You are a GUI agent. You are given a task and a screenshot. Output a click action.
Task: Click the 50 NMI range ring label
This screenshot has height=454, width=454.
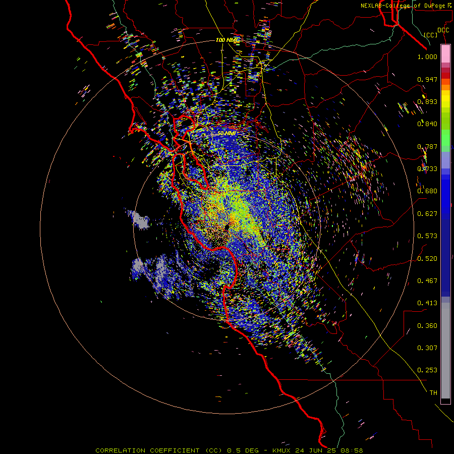226,134
